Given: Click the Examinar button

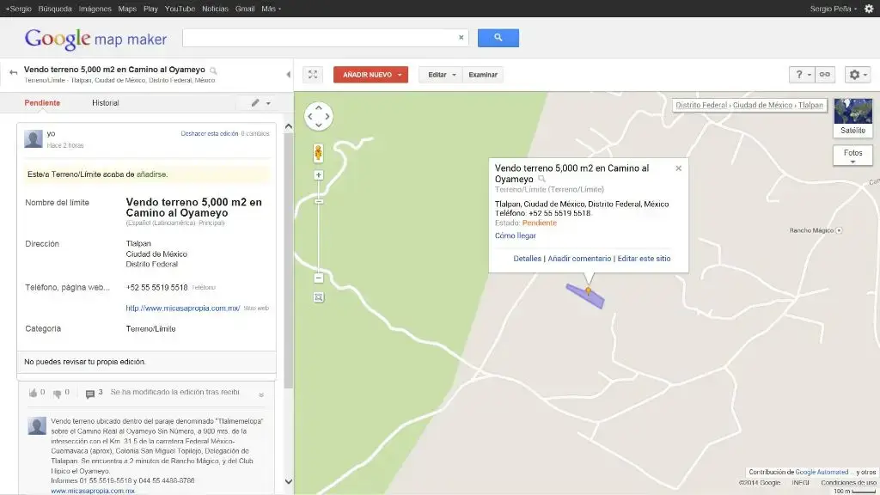Looking at the screenshot, I should (483, 75).
